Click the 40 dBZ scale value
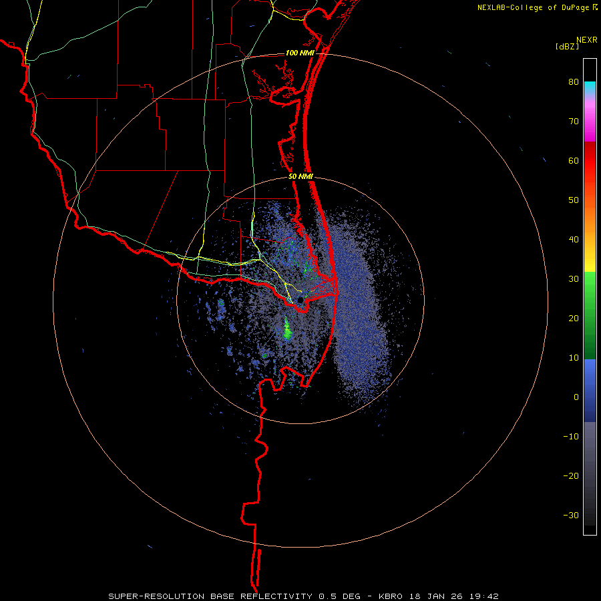601x601 pixels. point(574,240)
